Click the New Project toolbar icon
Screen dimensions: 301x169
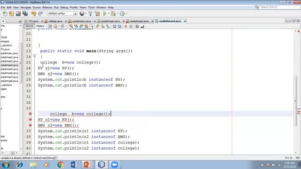pos(11,14)
